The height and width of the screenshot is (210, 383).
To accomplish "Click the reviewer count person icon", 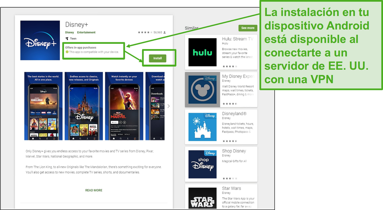I will coord(165,32).
